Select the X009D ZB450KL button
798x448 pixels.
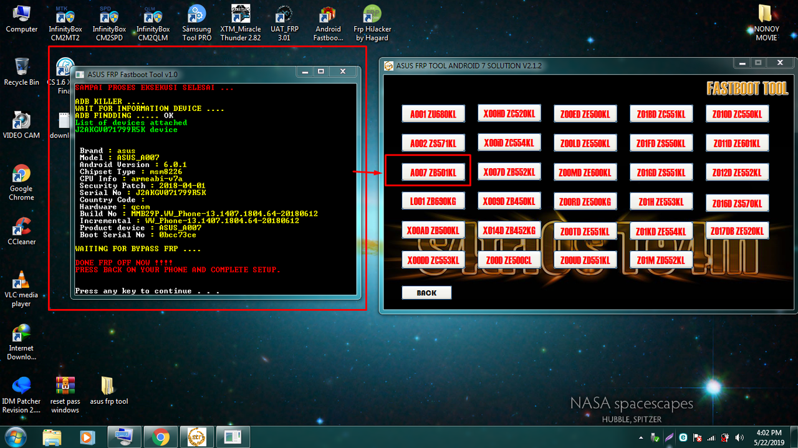pos(509,201)
